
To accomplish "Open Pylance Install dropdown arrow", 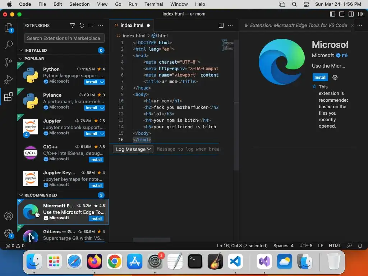I will point(102,108).
